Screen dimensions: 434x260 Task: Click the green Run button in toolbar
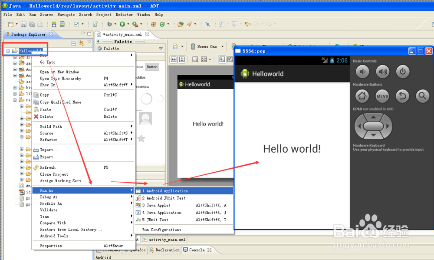(122, 24)
